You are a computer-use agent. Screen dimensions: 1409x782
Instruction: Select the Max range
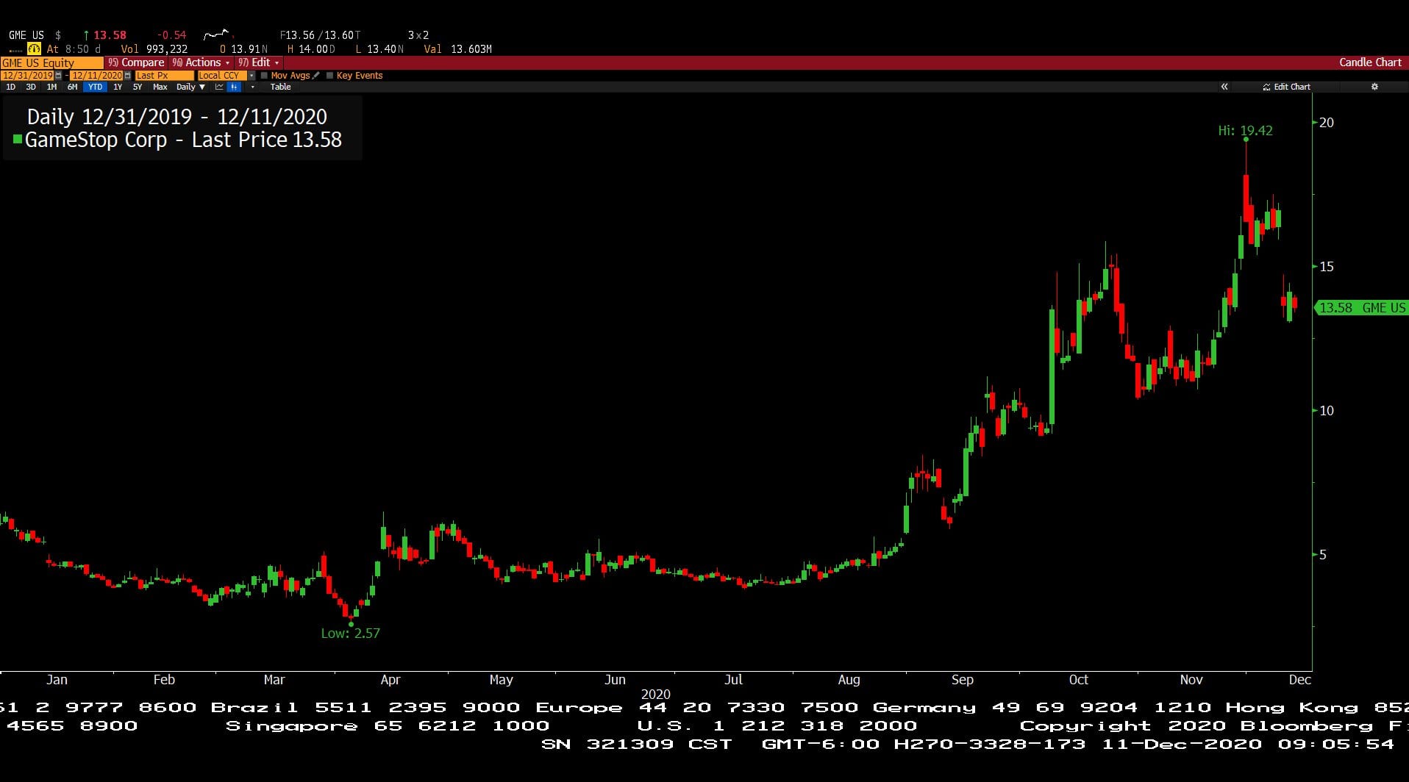click(160, 87)
